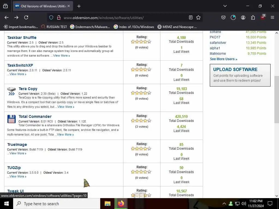Open a new tab with plus button
The width and height of the screenshot is (279, 209).
click(x=79, y=6)
